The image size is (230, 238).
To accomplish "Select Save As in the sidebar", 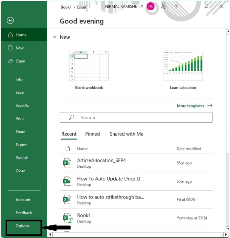I will pos(22,106).
